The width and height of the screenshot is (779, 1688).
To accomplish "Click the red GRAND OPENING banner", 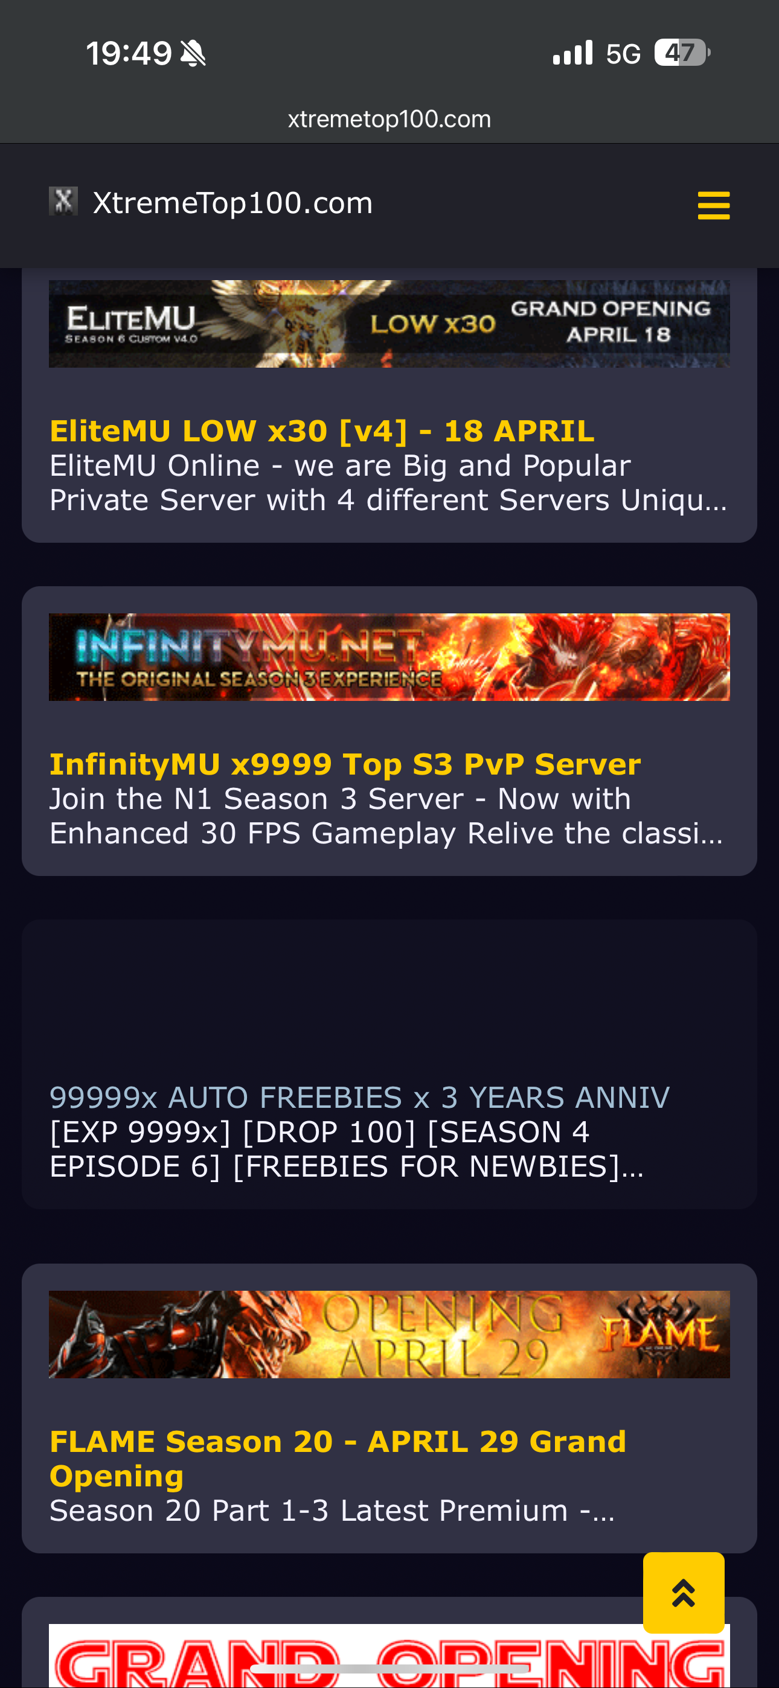I will pos(389,1655).
